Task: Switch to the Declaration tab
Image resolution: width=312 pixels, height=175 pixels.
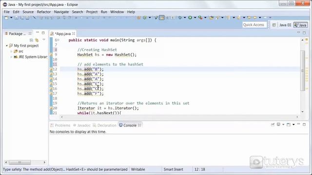Action: (104, 125)
